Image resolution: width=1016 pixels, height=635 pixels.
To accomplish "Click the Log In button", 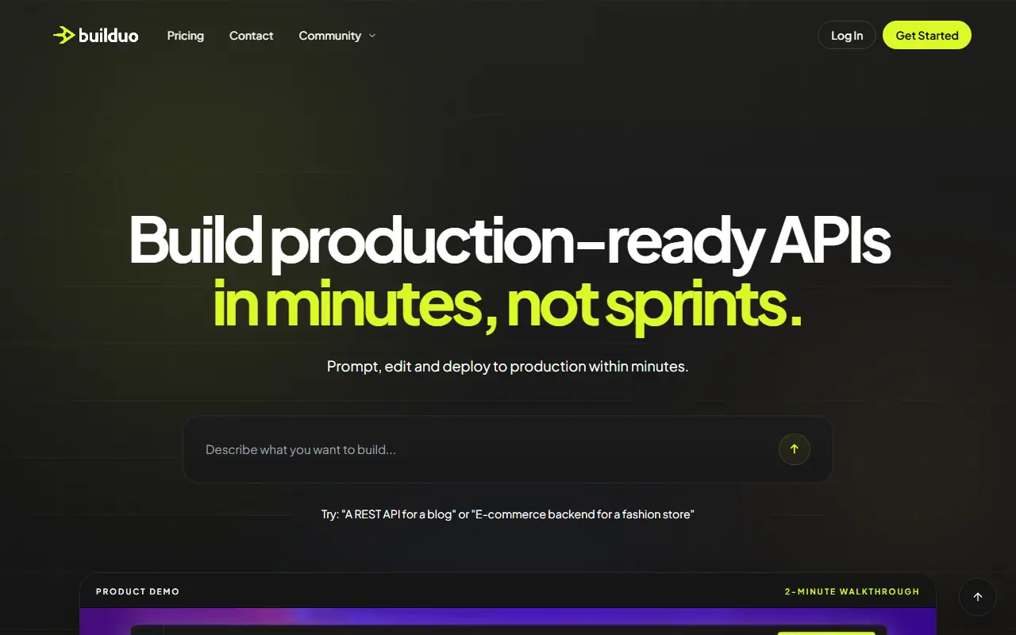I will 847,35.
